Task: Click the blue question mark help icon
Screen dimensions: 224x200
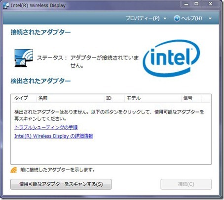Action: click(x=177, y=18)
